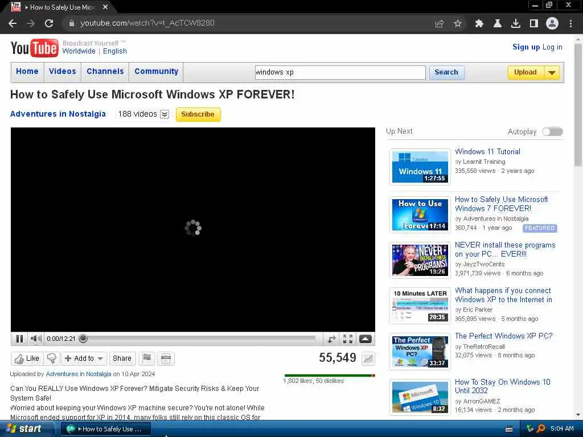This screenshot has width=583, height=437.
Task: Click the Upload button
Action: tap(525, 72)
